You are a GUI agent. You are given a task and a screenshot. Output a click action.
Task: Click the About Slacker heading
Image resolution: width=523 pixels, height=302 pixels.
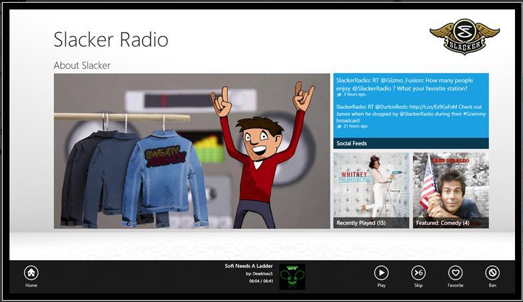point(82,65)
